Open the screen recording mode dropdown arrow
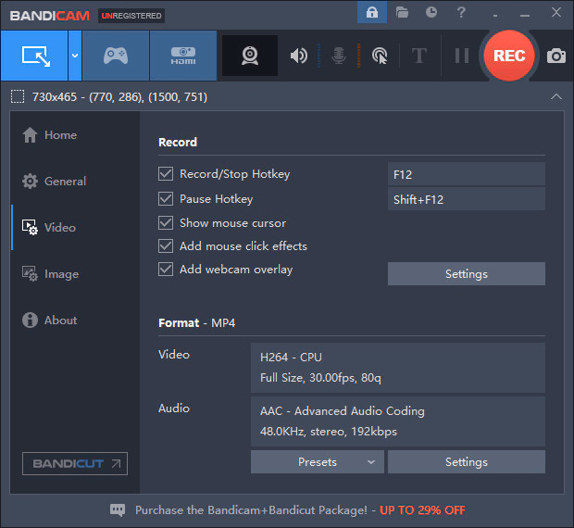 (75, 56)
